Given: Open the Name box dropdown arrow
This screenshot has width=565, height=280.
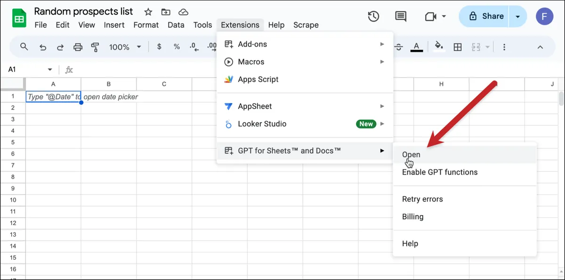Looking at the screenshot, I should [x=50, y=70].
